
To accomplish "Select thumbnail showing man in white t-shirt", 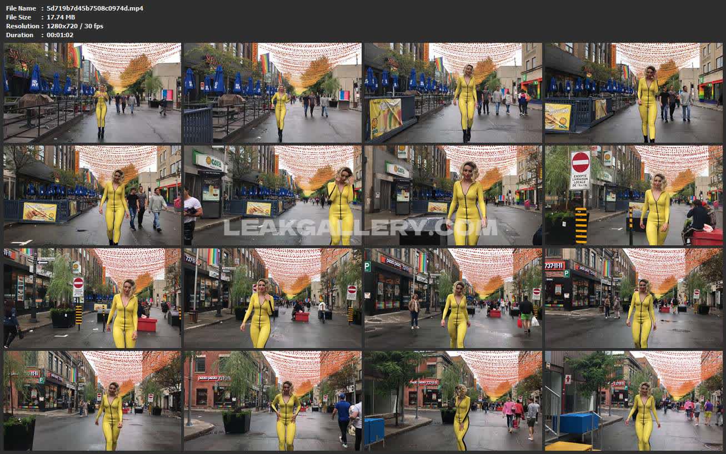I will tap(272, 195).
